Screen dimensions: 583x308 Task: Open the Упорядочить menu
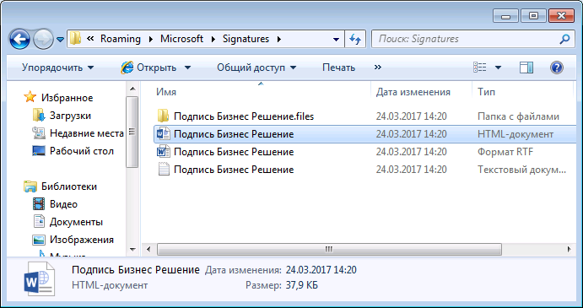point(57,68)
